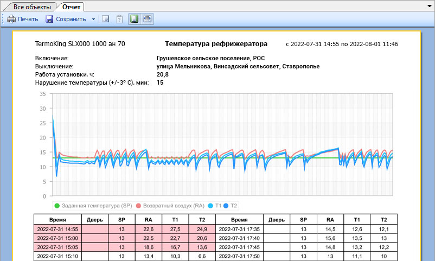Screen dimensions: 435x261
Task: Click the greyed-out question mark document icon
Action: point(119,19)
